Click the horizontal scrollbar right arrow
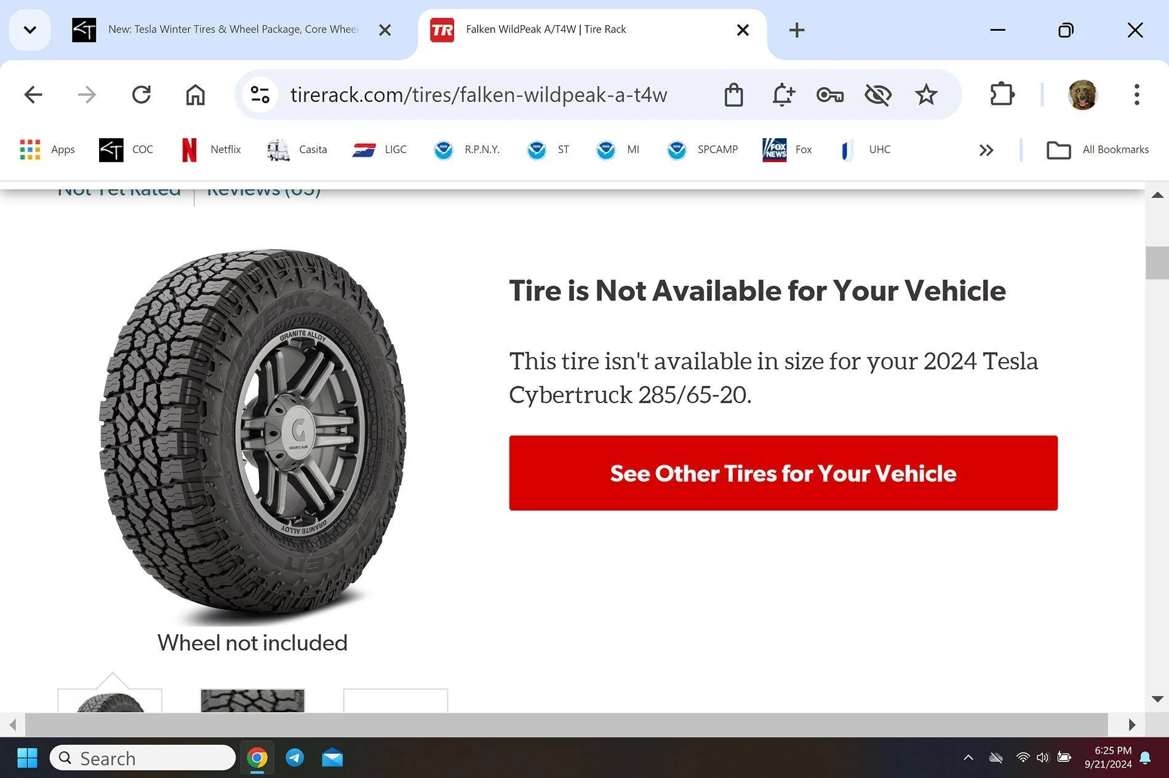1169x778 pixels. pos(1131,725)
